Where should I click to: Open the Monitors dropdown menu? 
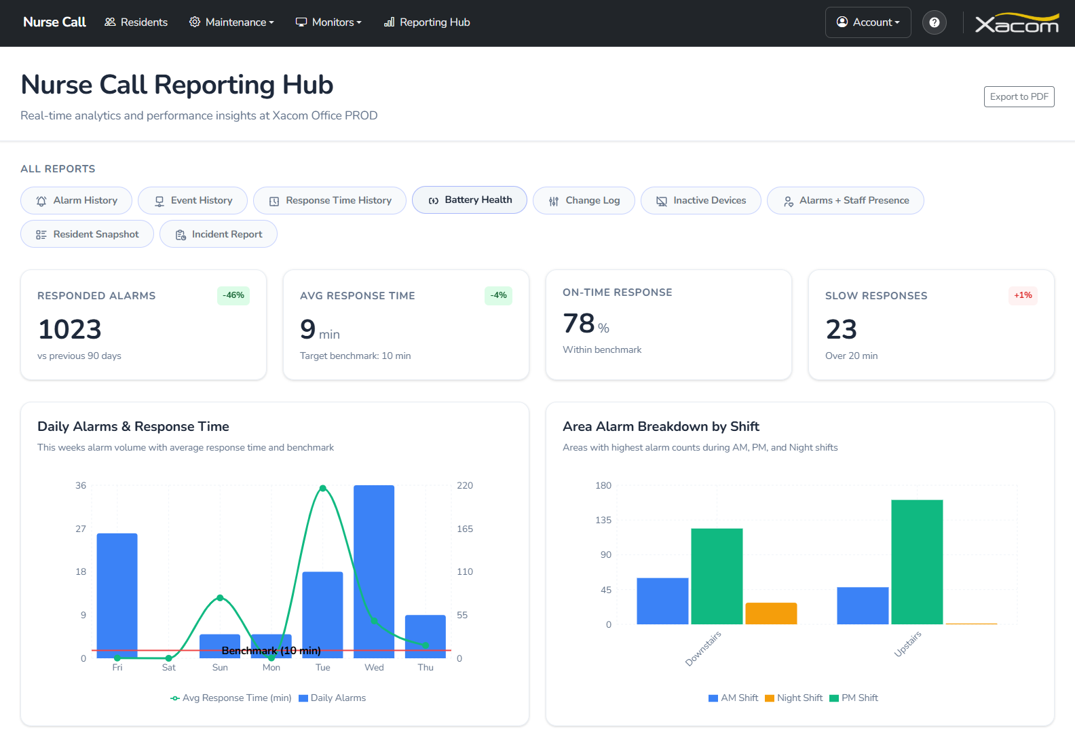(328, 22)
